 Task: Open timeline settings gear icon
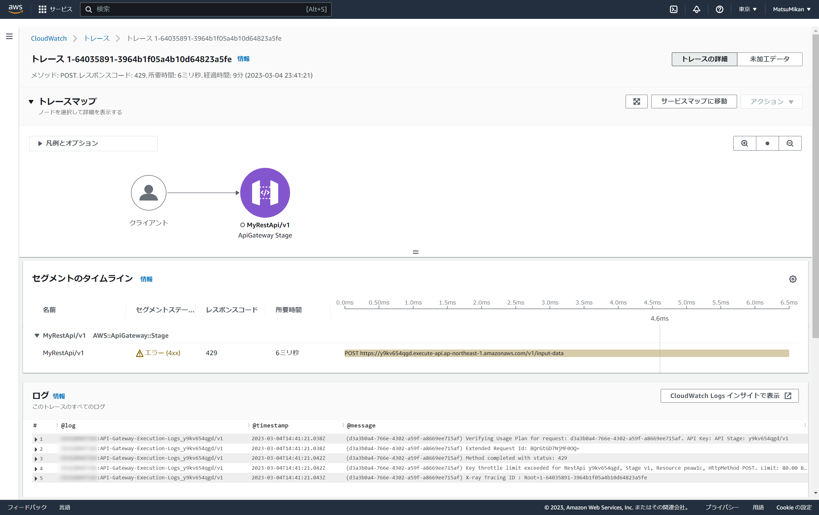(x=793, y=279)
